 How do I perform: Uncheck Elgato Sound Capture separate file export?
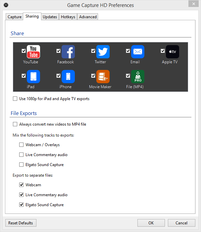(22, 205)
